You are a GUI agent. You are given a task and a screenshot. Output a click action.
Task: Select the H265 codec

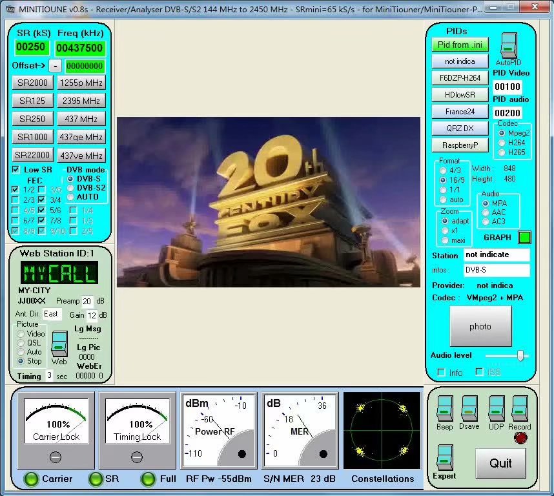pos(502,152)
